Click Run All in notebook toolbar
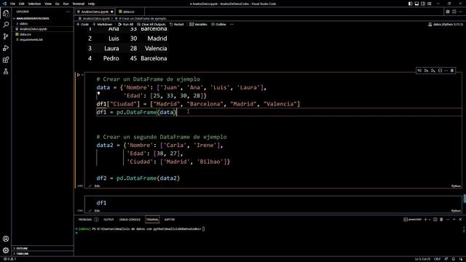This screenshot has width=466, height=262. [x=126, y=24]
